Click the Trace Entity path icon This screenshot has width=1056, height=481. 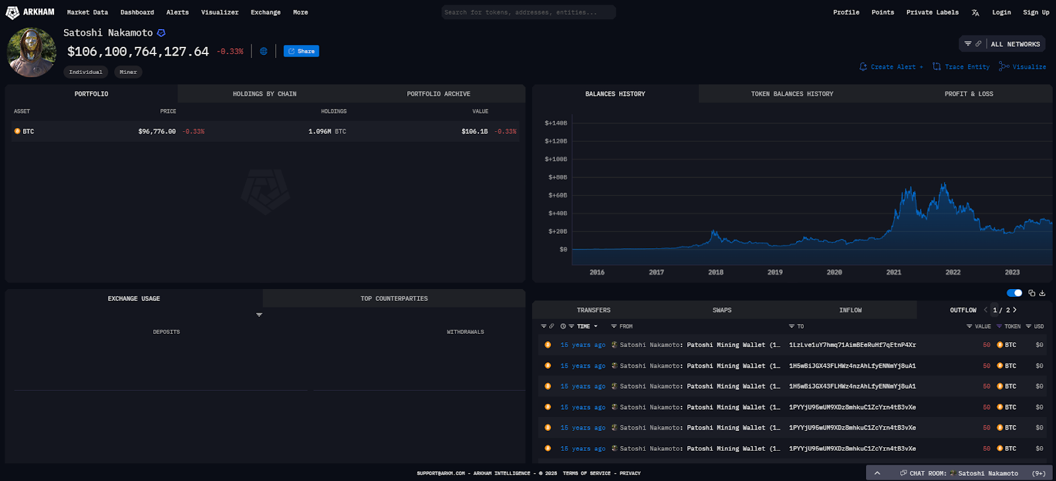937,67
